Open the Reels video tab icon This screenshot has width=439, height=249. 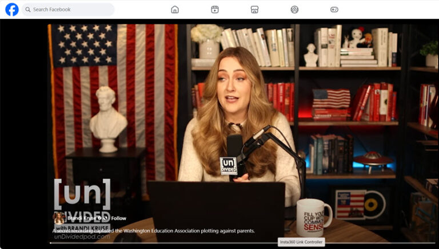tap(215, 10)
